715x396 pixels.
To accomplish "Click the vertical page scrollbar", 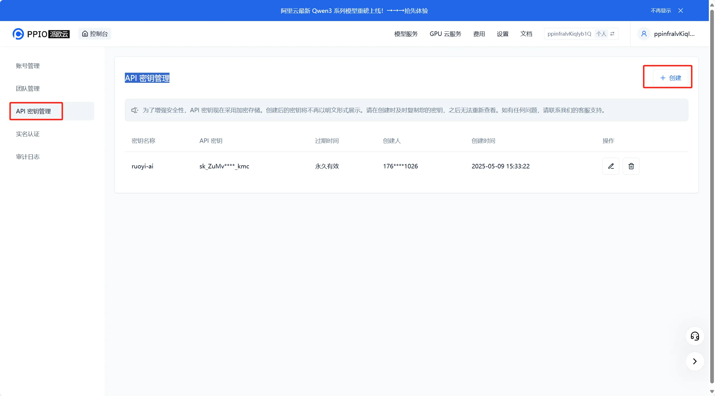I will [x=712, y=196].
